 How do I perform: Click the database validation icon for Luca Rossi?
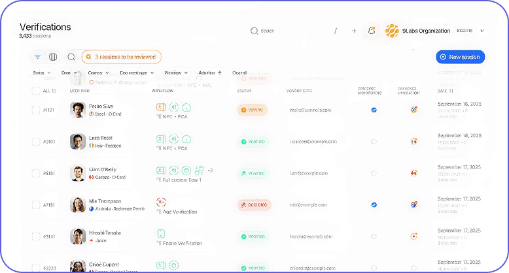[x=413, y=141]
